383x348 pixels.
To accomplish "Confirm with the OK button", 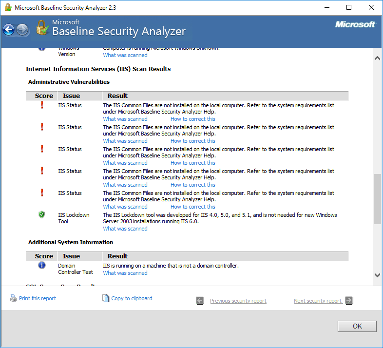I will [x=357, y=326].
